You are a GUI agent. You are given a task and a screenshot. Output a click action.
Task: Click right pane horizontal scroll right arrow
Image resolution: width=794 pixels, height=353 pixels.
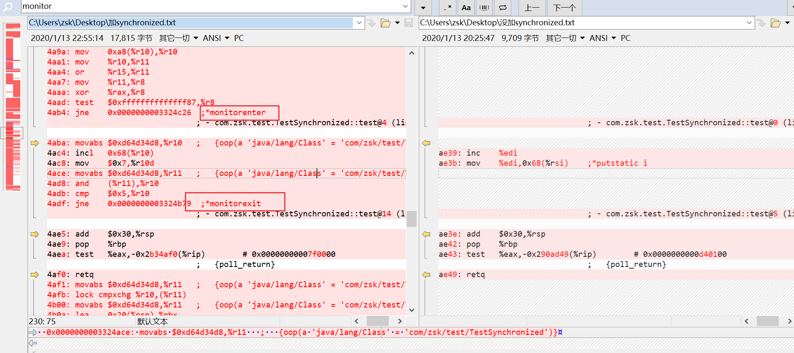(x=789, y=321)
